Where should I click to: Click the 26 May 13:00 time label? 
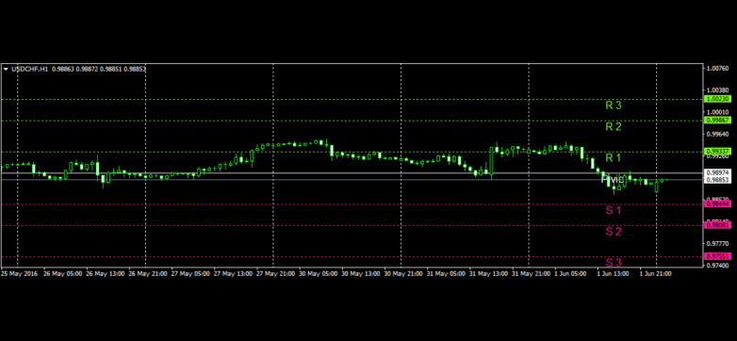(105, 273)
